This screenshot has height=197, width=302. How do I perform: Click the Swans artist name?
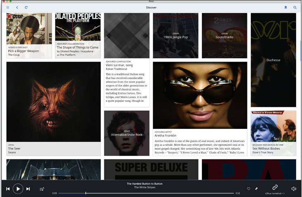point(12,152)
